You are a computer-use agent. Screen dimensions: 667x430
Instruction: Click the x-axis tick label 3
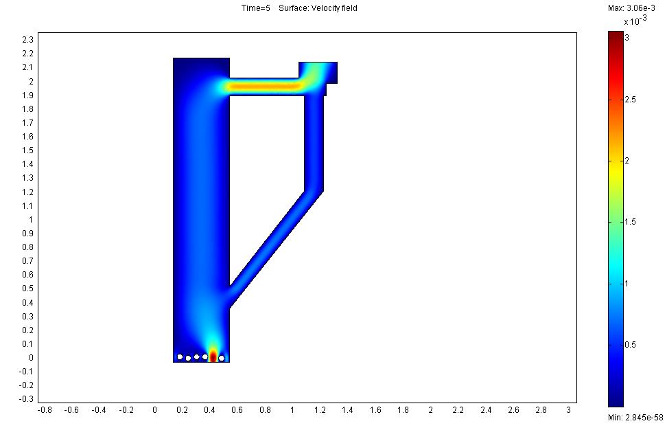(568, 410)
